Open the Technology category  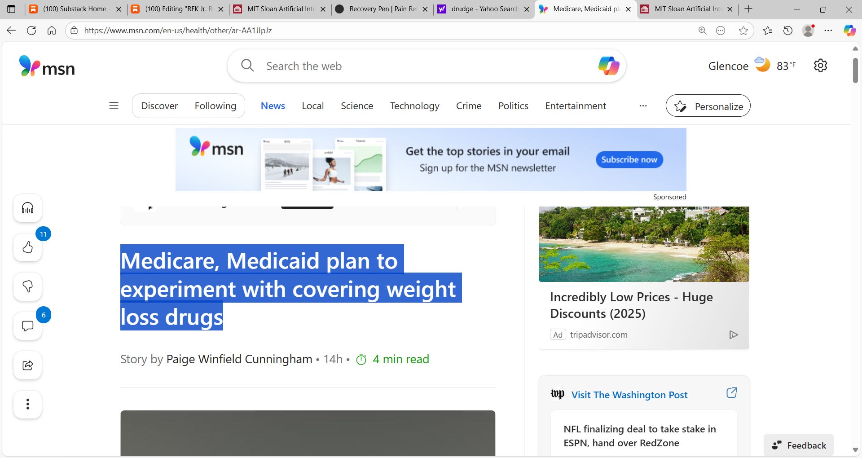414,106
